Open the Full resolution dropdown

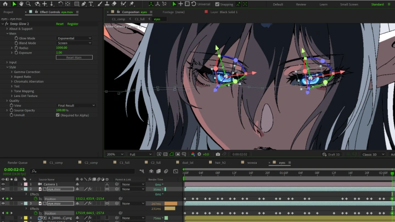[x=140, y=154]
